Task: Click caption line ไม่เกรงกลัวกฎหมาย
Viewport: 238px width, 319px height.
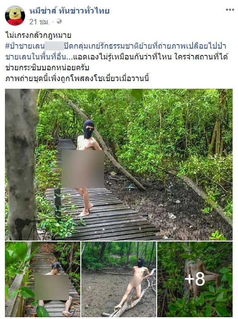Action: tap(38, 35)
